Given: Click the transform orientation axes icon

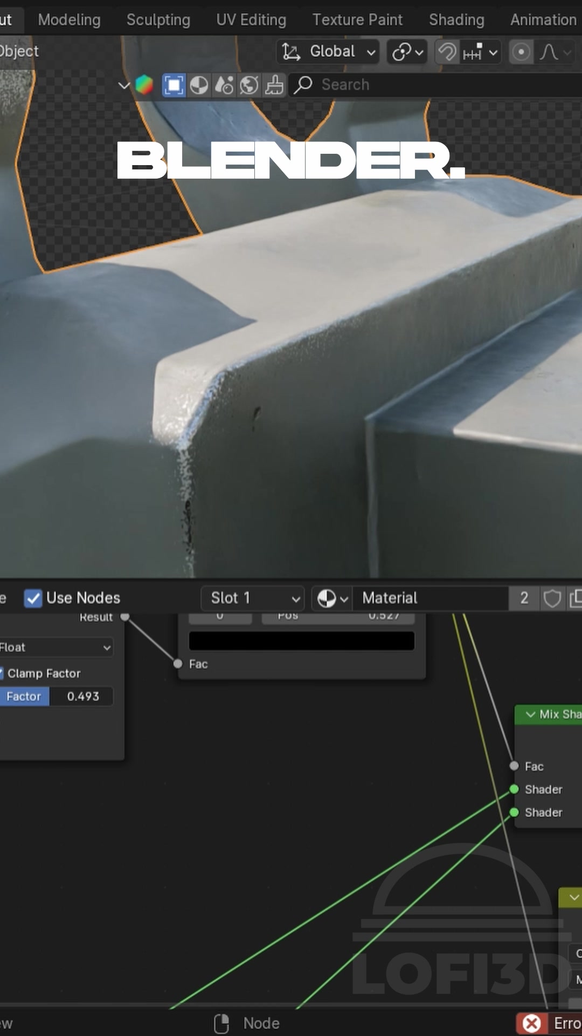Looking at the screenshot, I should coord(291,52).
